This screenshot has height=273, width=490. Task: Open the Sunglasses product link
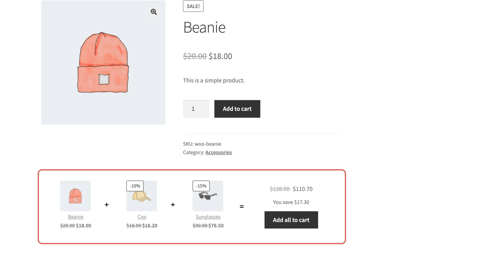pyautogui.click(x=208, y=217)
